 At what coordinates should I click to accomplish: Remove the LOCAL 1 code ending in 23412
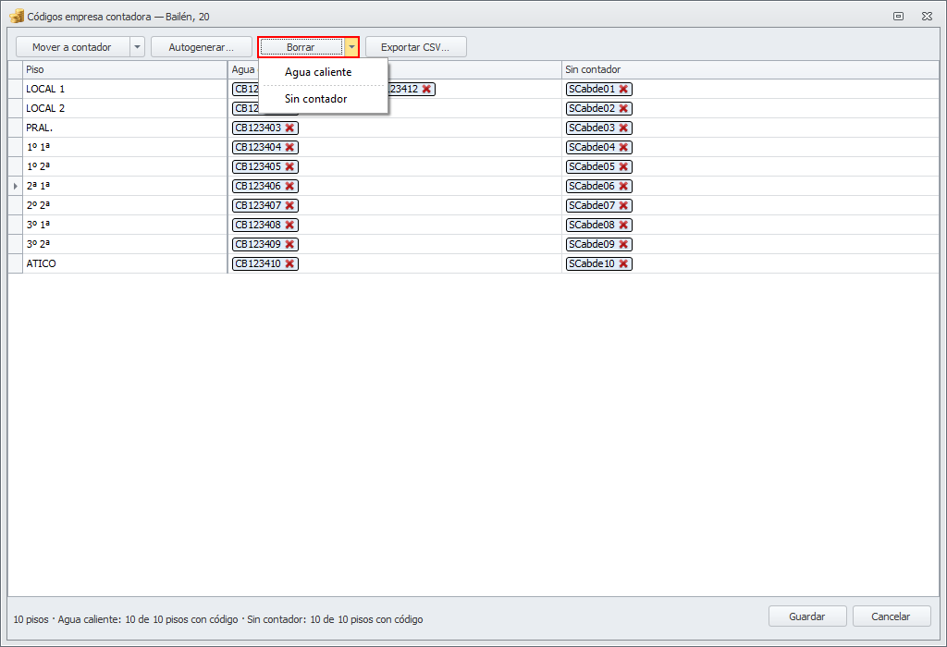pyautogui.click(x=427, y=90)
